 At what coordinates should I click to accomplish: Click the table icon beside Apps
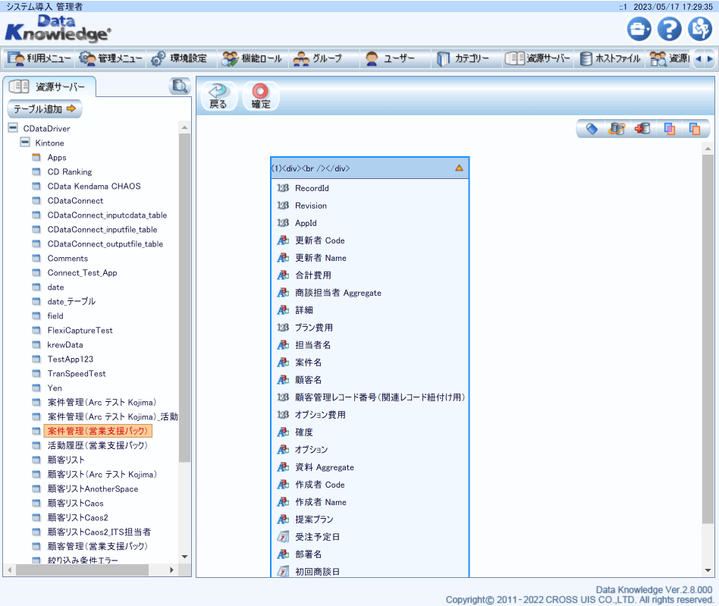click(x=36, y=157)
